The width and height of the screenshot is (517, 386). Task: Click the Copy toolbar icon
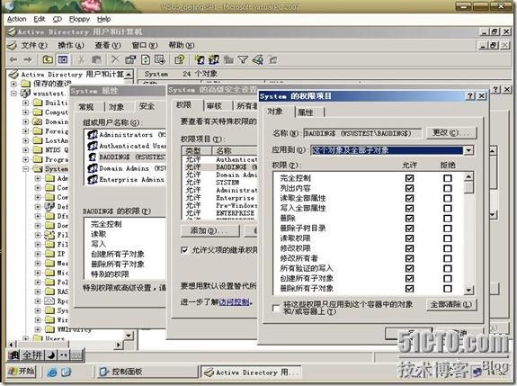(96, 59)
